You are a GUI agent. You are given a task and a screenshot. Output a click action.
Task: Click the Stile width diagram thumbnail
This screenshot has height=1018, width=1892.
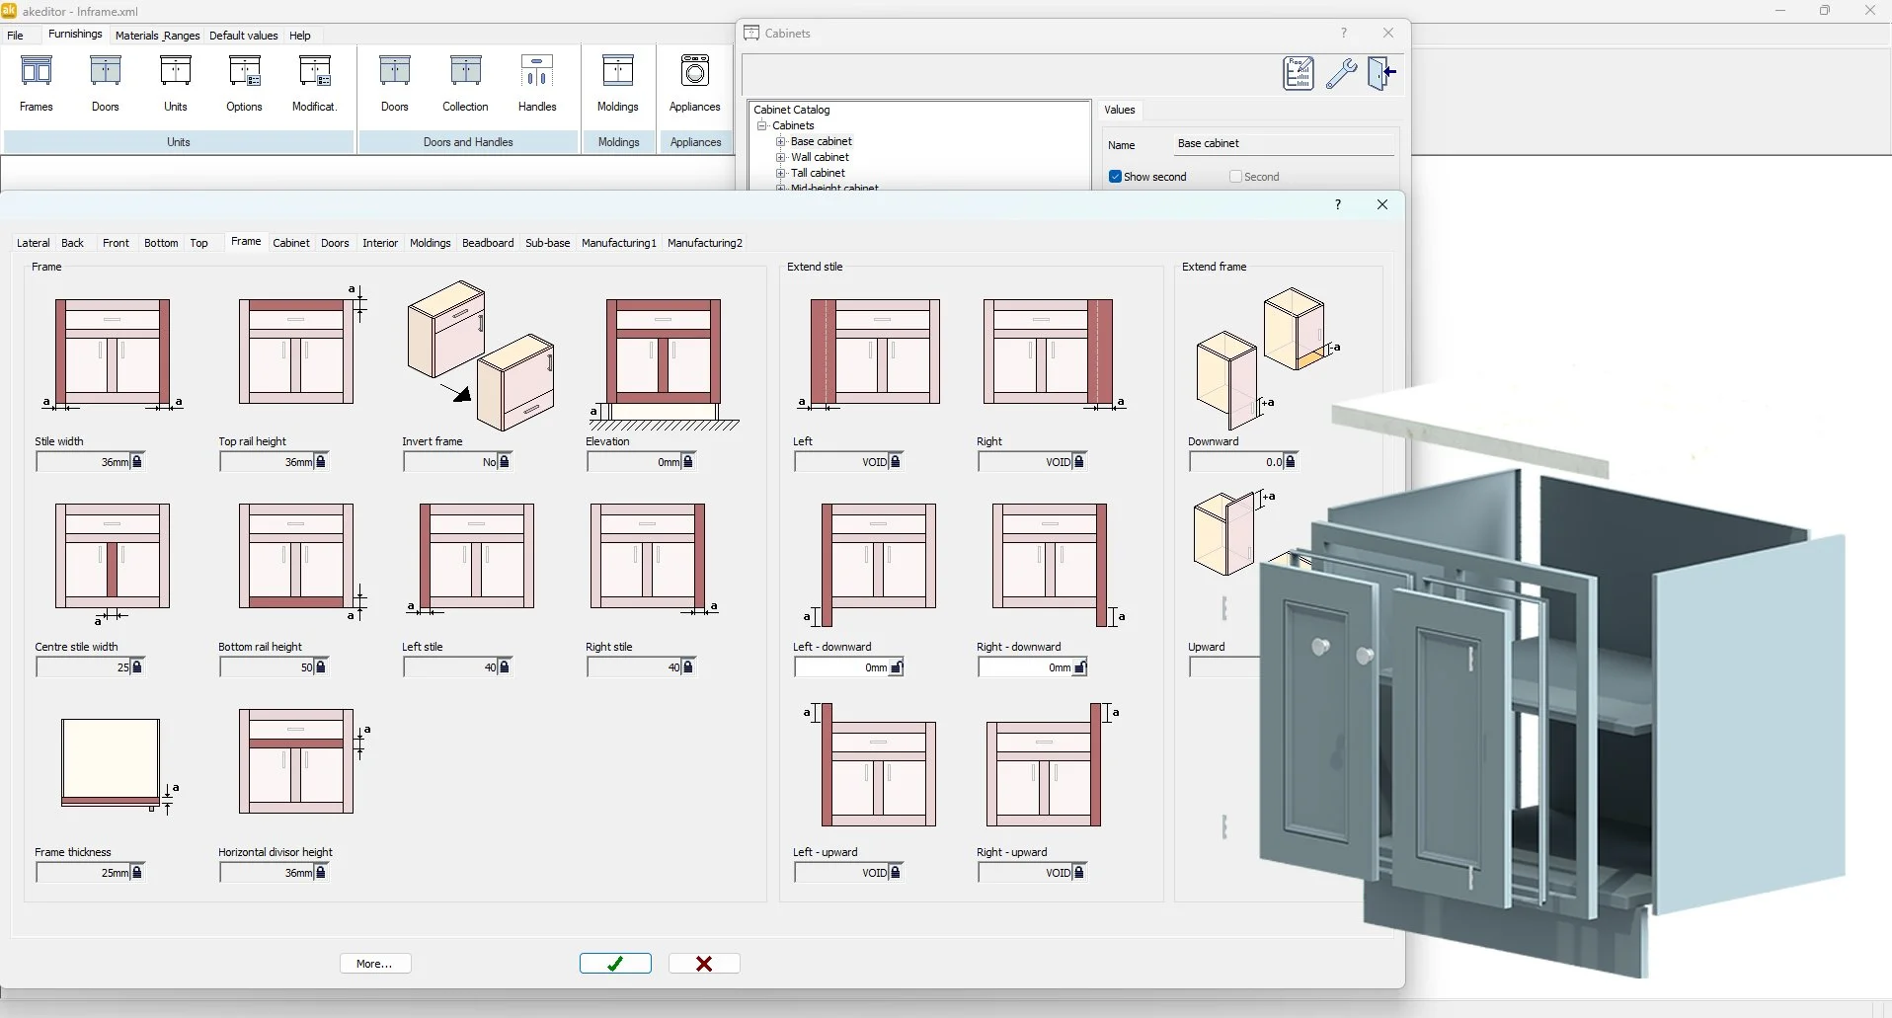[x=113, y=355]
